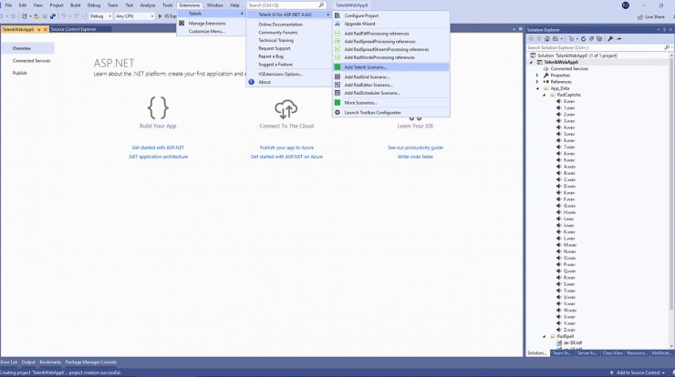Click 'Publish your app to Azure' link
This screenshot has width=675, height=377.
pyautogui.click(x=286, y=148)
